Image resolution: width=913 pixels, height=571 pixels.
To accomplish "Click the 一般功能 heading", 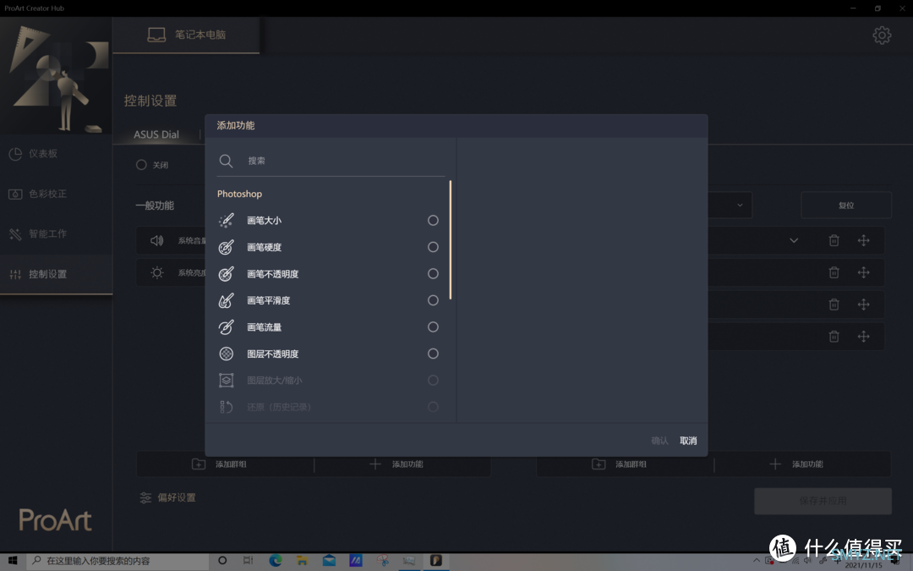I will point(155,205).
